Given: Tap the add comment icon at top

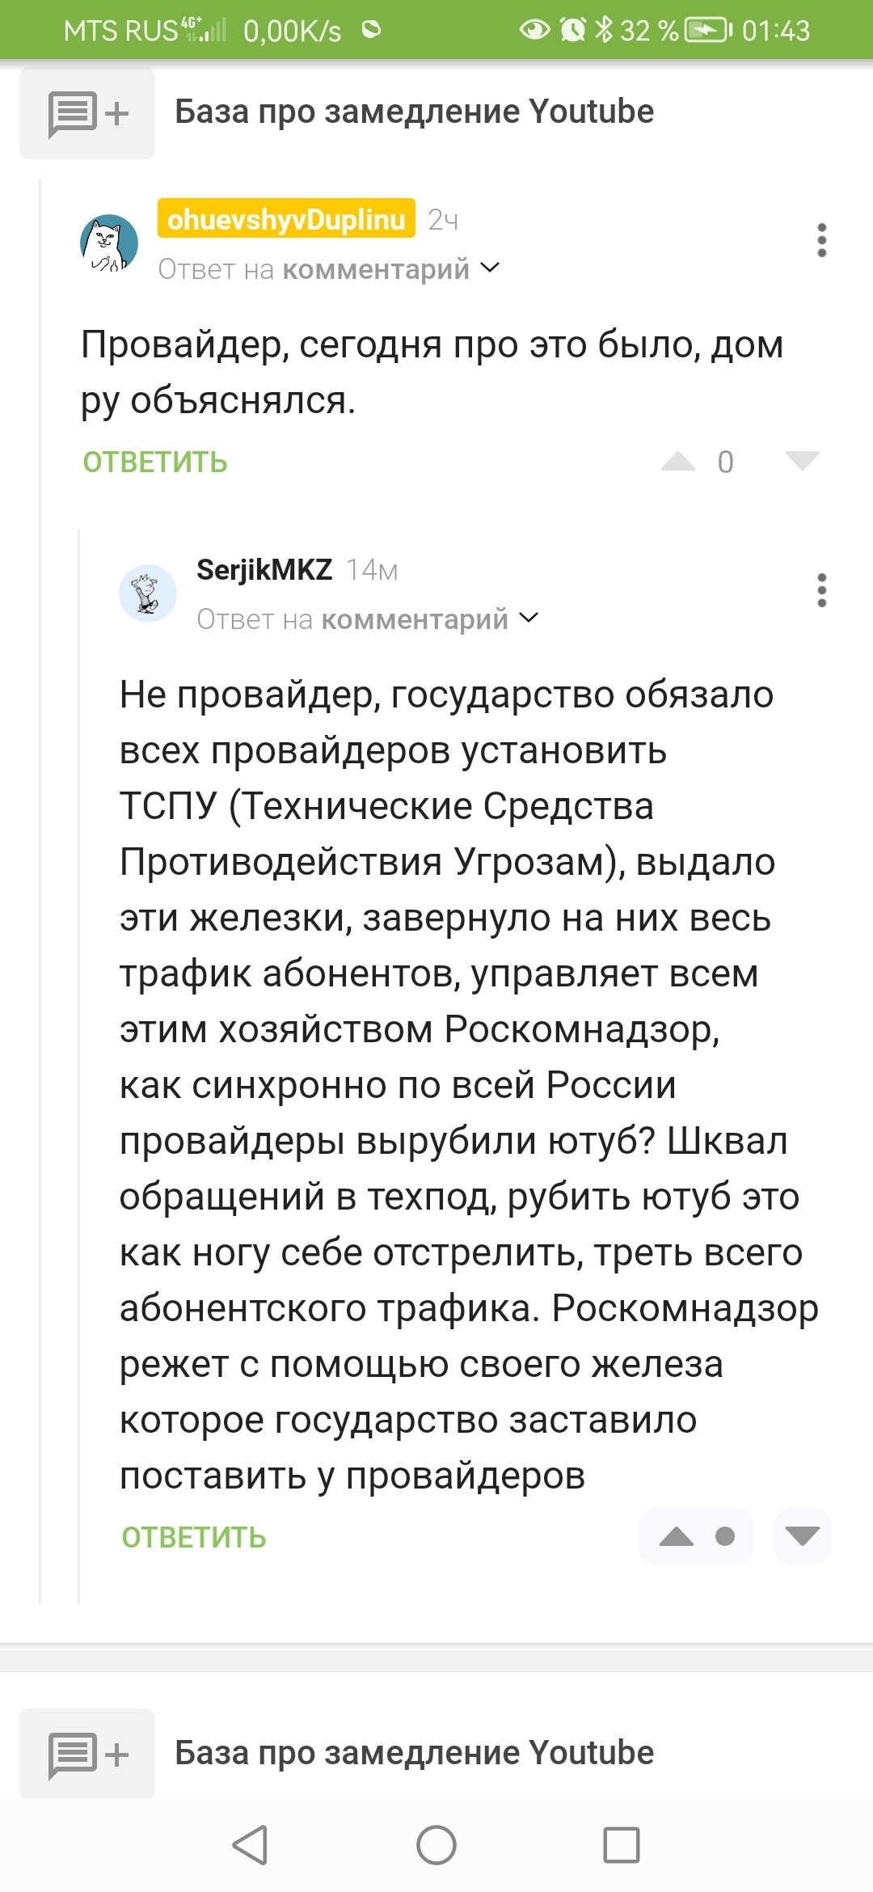Looking at the screenshot, I should 87,113.
